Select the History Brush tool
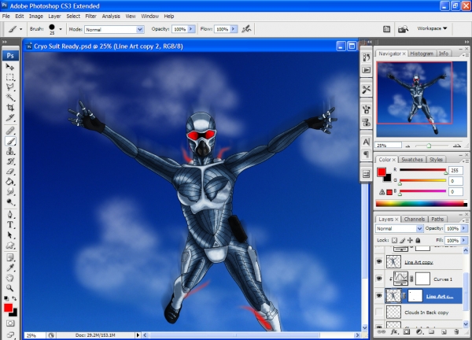 [10, 161]
